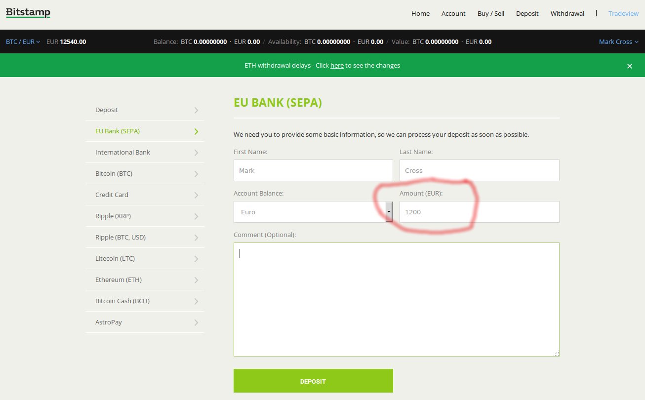The height and width of the screenshot is (400, 645).
Task: Open the Buy / Sell page
Action: [x=491, y=13]
